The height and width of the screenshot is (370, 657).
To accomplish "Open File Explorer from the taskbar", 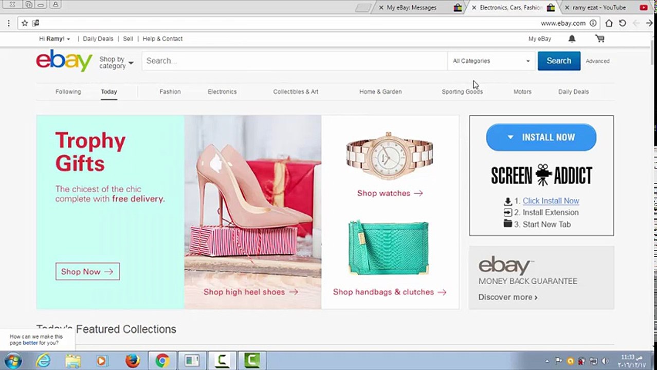I will pos(73,361).
